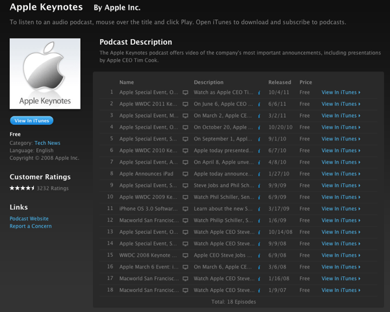Click the video icon for WWDC 2011 Keynote
This screenshot has width=390, height=312.
[x=185, y=104]
